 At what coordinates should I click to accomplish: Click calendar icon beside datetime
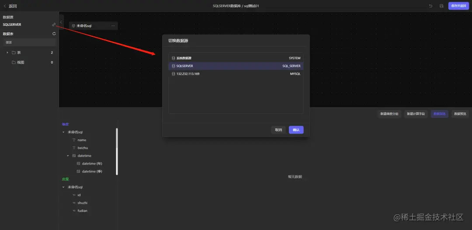click(74, 156)
